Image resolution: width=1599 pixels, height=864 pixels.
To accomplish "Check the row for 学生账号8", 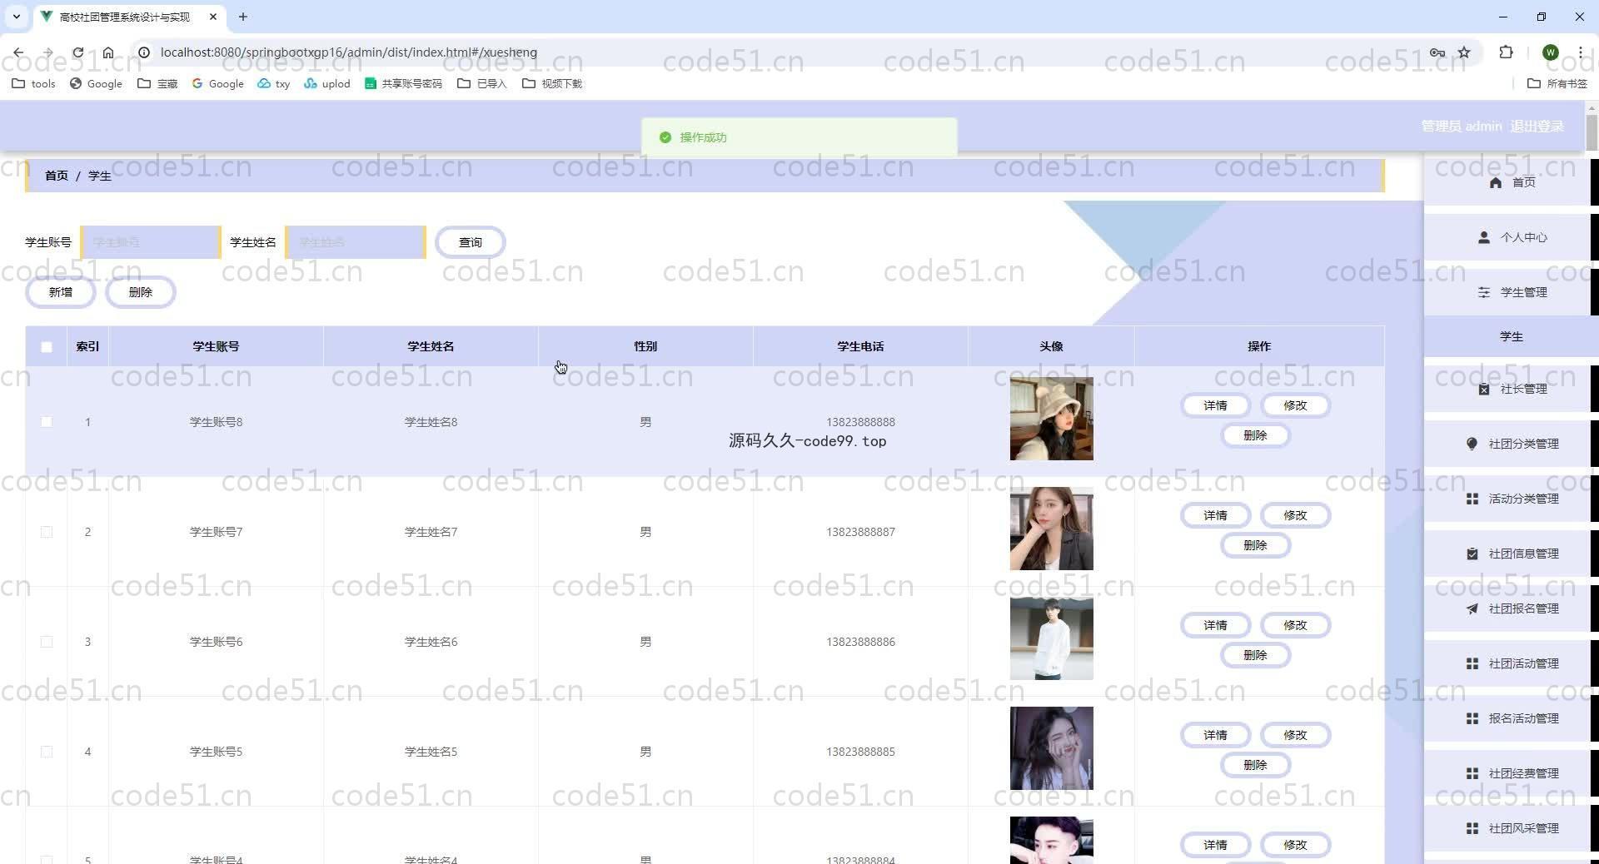I will point(47,422).
